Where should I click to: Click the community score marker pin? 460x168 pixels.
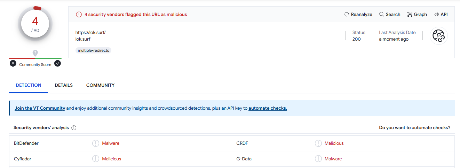click(x=35, y=53)
